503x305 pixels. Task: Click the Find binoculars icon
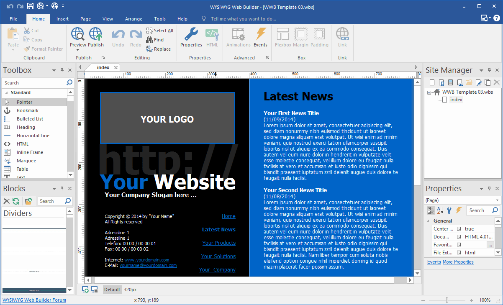pyautogui.click(x=149, y=40)
